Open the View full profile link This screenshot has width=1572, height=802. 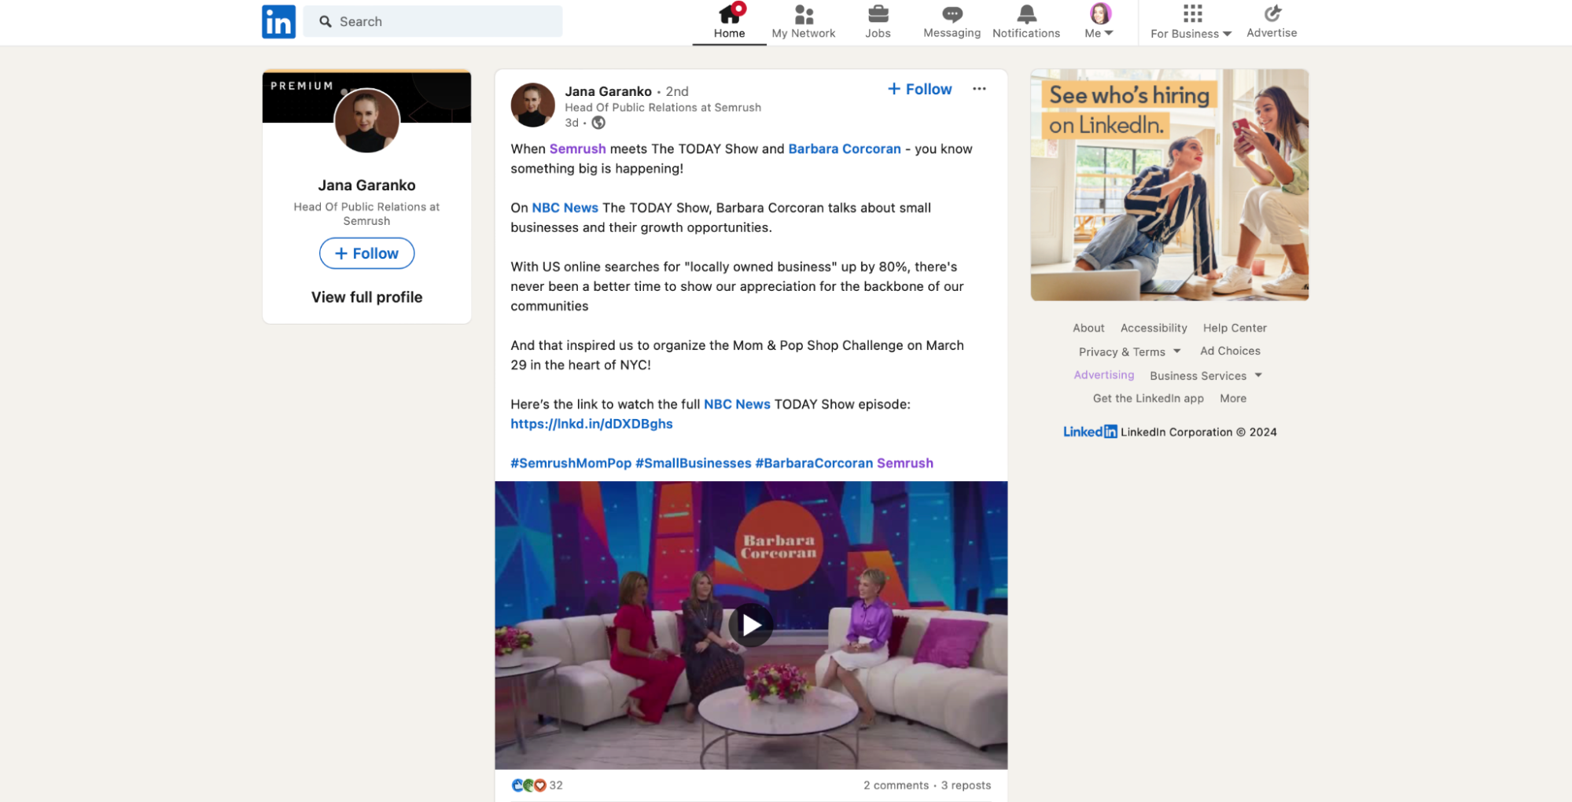(x=366, y=297)
